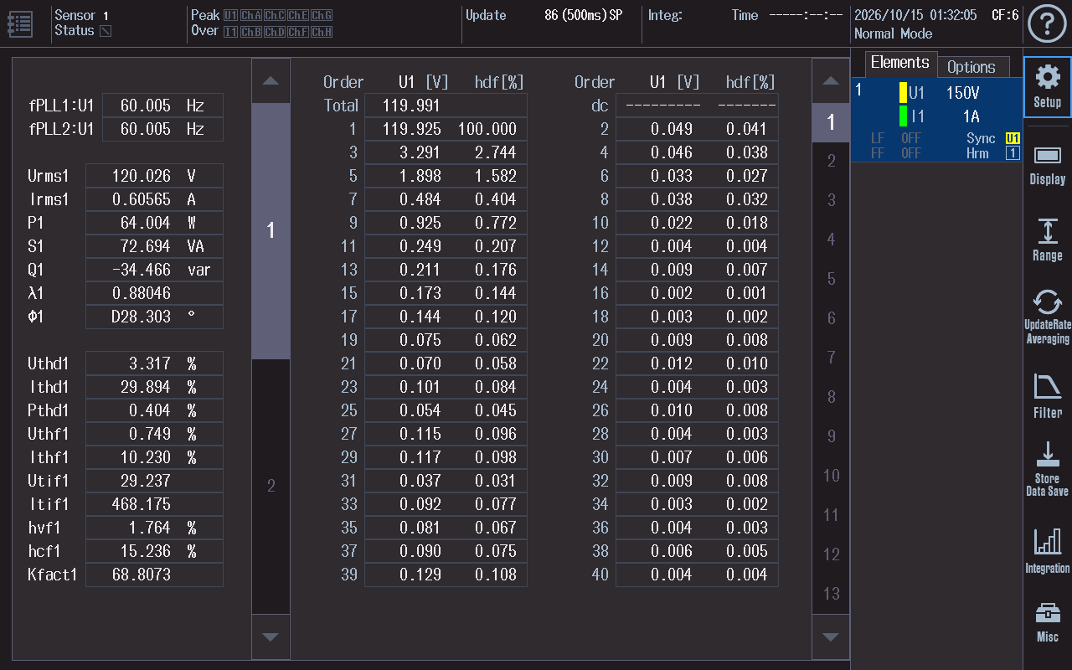Open the Integration menu
This screenshot has width=1072, height=670.
pyautogui.click(x=1047, y=549)
